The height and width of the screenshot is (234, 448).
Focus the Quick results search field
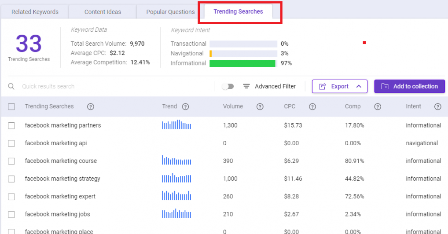point(117,86)
